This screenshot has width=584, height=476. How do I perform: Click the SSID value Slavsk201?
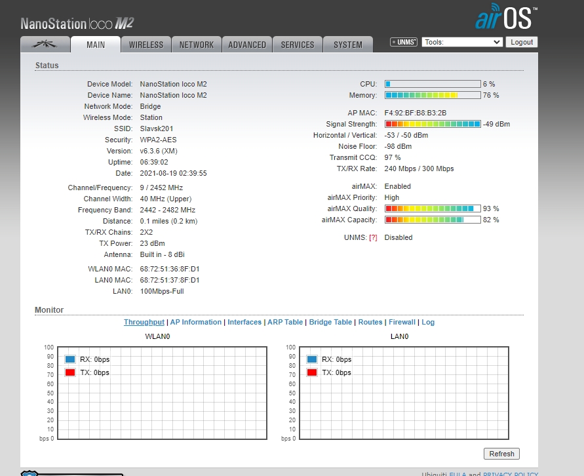point(157,129)
